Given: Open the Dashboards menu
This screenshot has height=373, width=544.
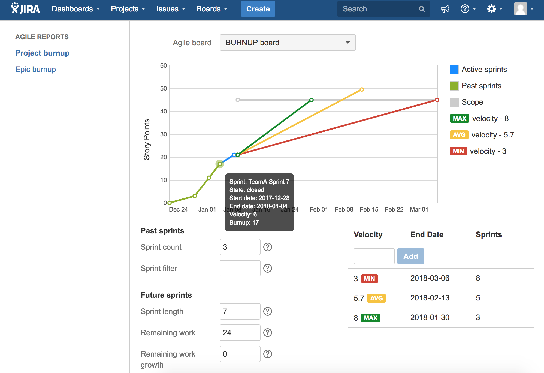Looking at the screenshot, I should tap(76, 9).
